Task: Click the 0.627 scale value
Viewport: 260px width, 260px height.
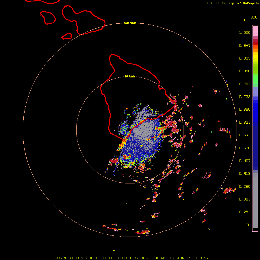Action: pyautogui.click(x=245, y=122)
